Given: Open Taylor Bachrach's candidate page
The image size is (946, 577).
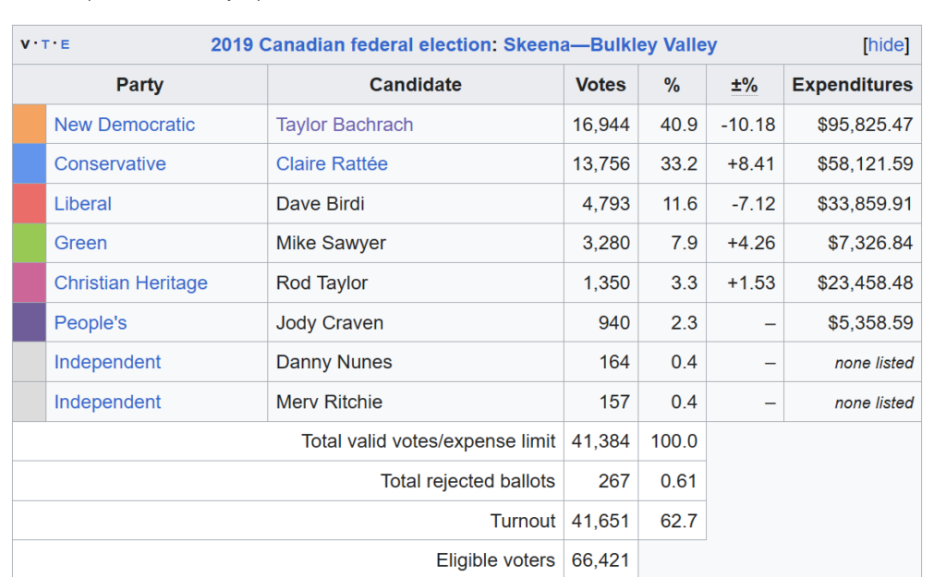Looking at the screenshot, I should (x=345, y=125).
